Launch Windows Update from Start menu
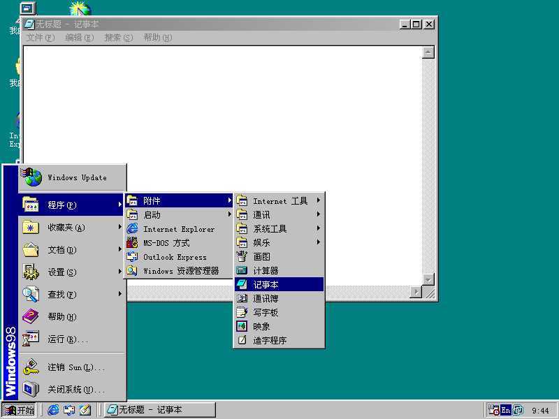This screenshot has width=559, height=419. tap(73, 177)
